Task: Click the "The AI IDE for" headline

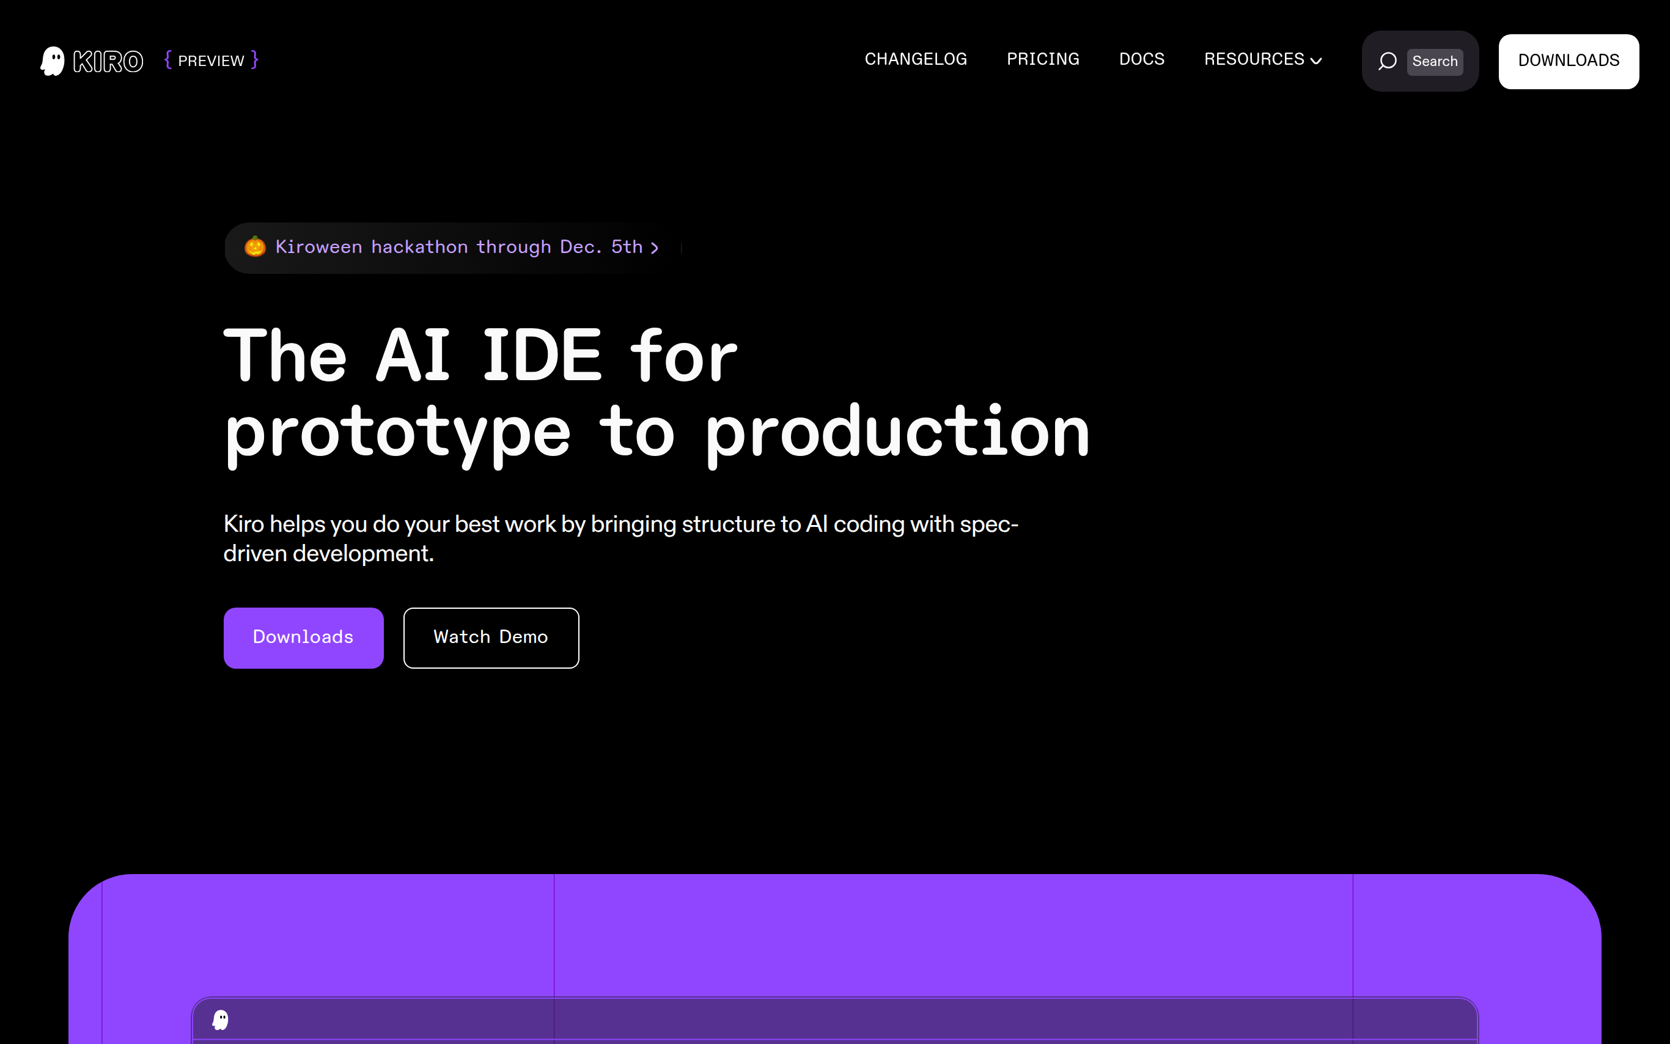Action: [x=480, y=356]
